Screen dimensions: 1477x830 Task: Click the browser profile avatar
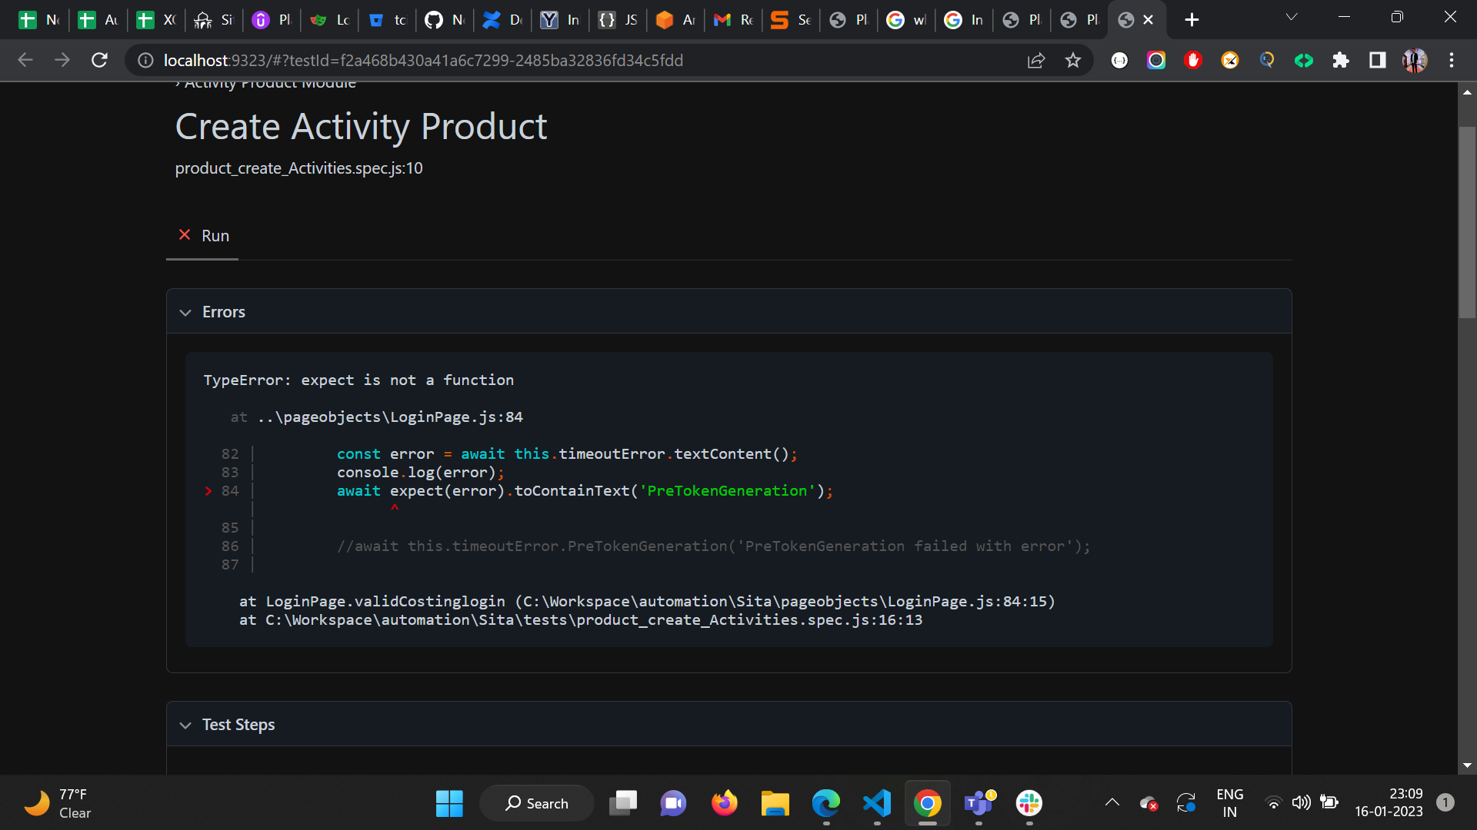pos(1415,60)
